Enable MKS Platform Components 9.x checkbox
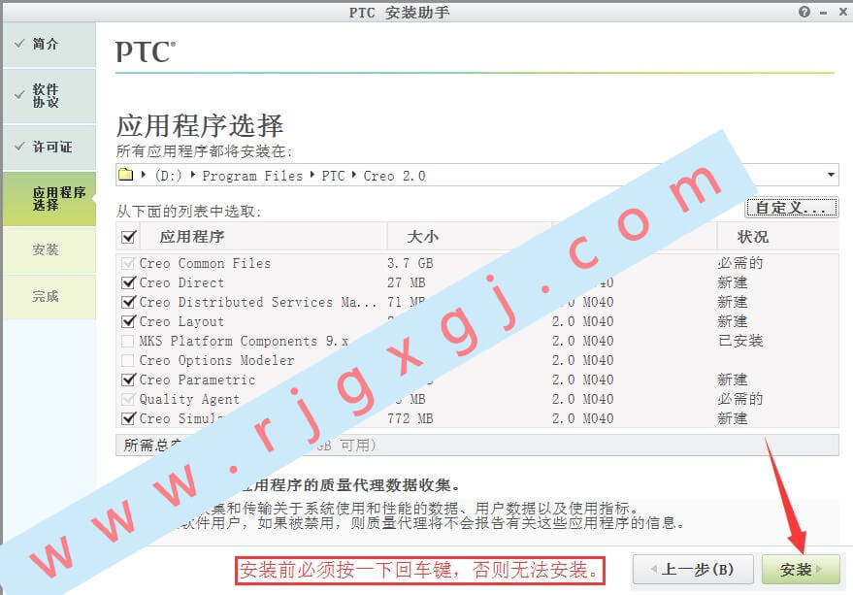The image size is (853, 595). 128,342
